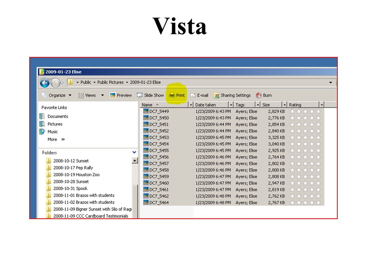Select folder 2008-10-17 Pep Rally
Image resolution: width=367 pixels, height=276 pixels.
pos(70,168)
